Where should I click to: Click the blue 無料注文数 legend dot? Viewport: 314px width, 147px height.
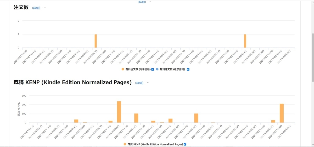click(157, 69)
